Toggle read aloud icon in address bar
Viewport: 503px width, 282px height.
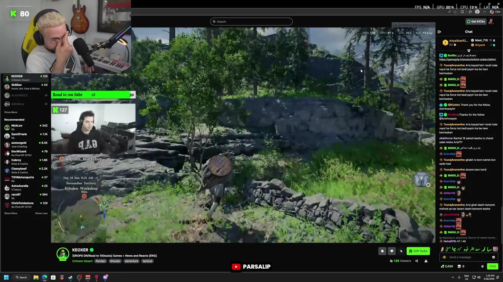click(x=450, y=12)
